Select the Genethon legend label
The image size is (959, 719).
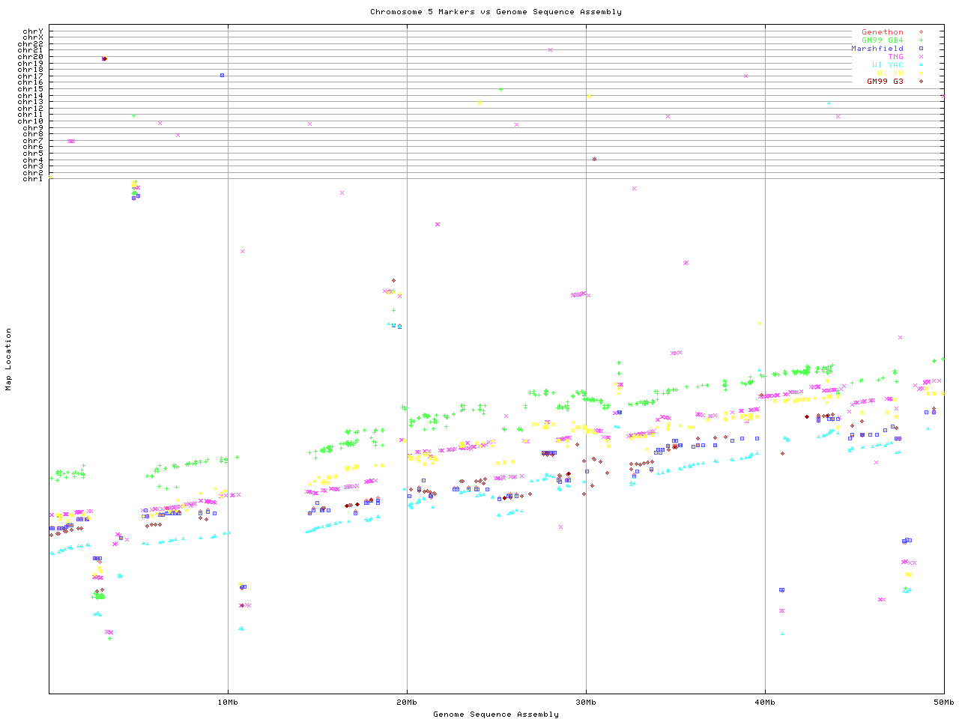[882, 32]
